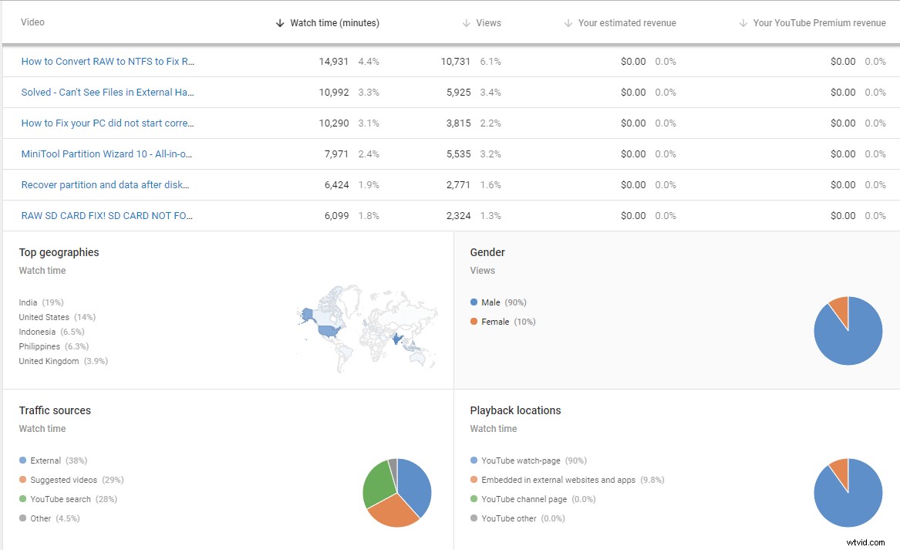Screen dimensions: 900x550
Task: Open the RAW SD CARD FIX video
Action: tap(107, 215)
